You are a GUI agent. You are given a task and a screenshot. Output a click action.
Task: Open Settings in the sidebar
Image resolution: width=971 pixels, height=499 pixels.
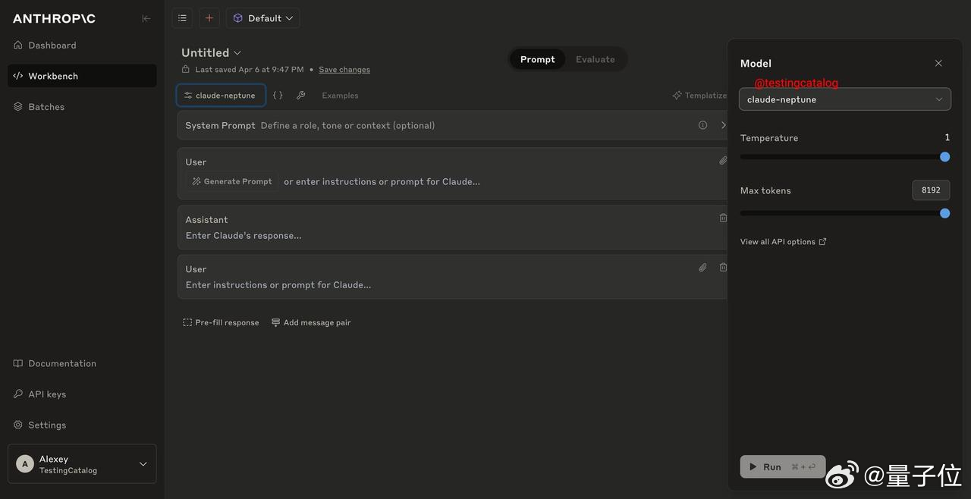[82, 425]
